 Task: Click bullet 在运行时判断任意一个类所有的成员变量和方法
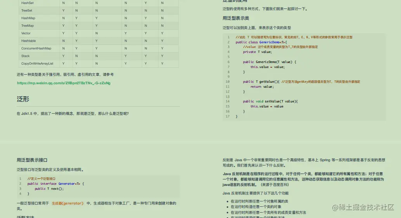pyautogui.click(x=268, y=212)
